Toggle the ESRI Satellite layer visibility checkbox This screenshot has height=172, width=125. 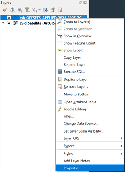(9, 23)
